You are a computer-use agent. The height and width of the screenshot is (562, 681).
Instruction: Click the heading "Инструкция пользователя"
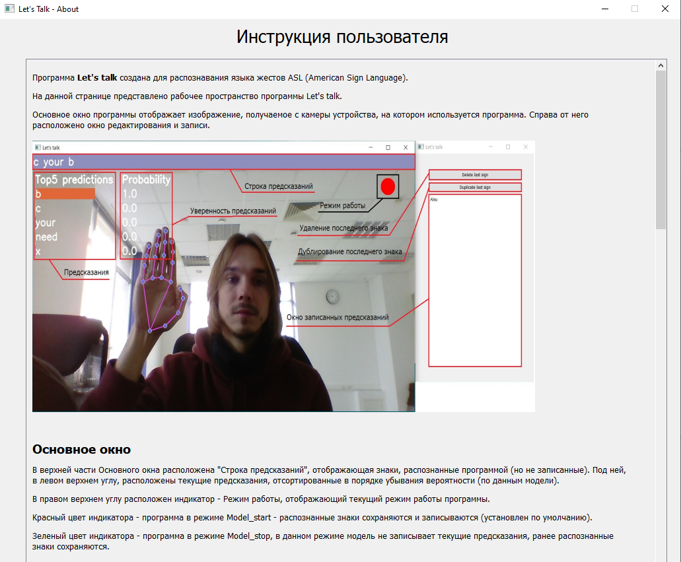(341, 36)
